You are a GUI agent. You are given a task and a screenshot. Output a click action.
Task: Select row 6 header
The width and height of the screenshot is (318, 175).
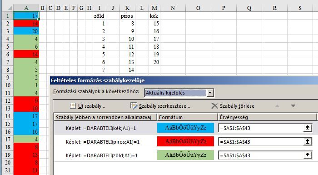[x=8, y=54]
